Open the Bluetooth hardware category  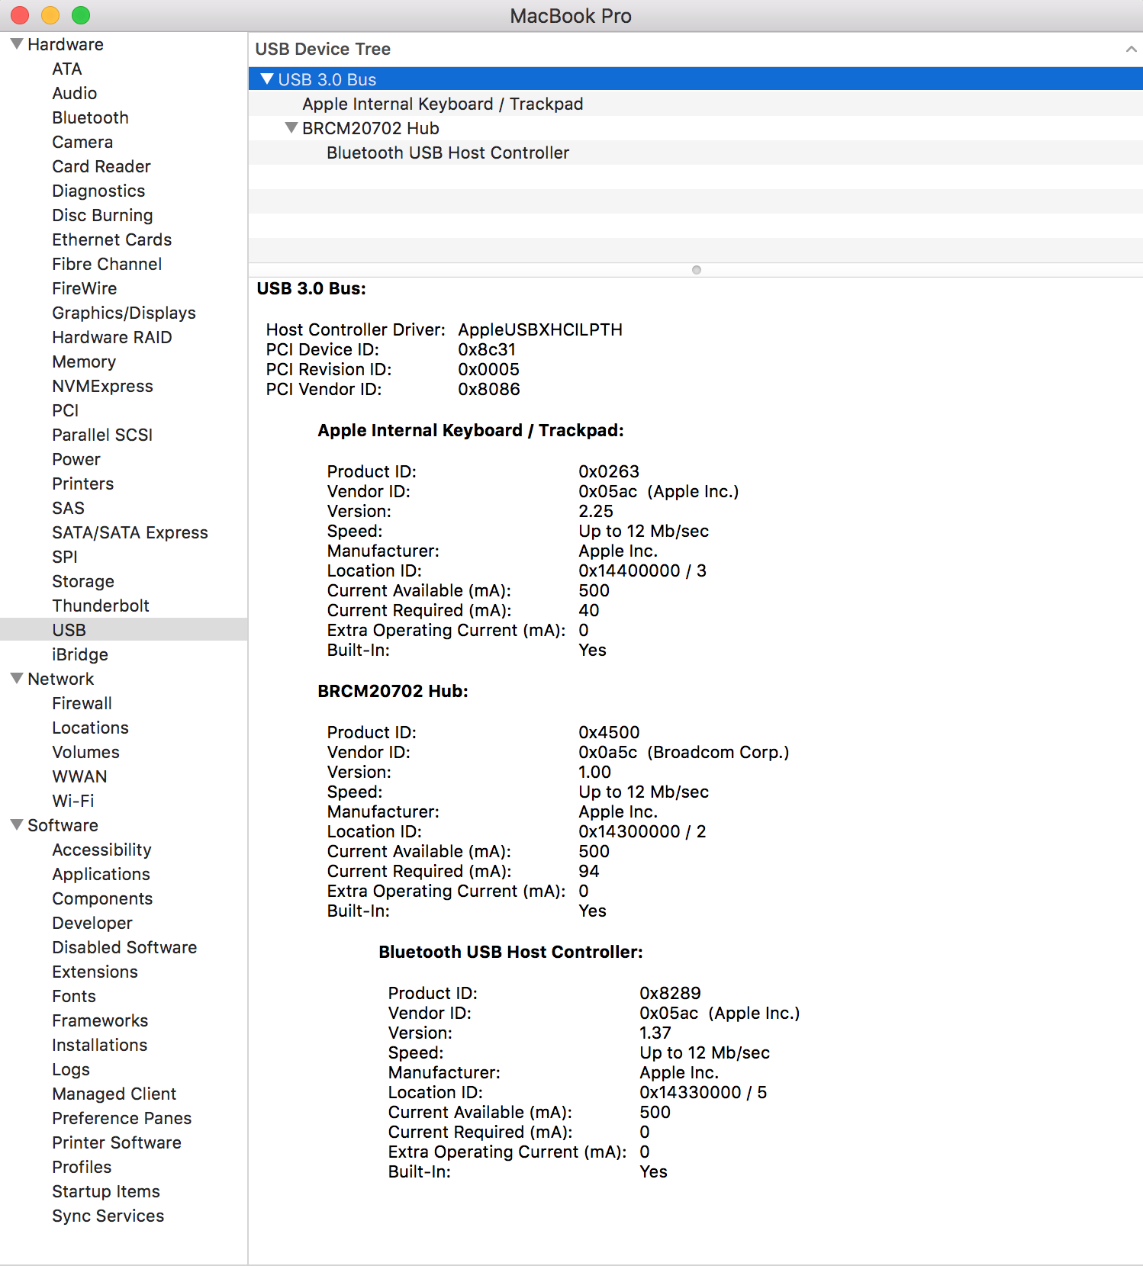[x=90, y=117]
